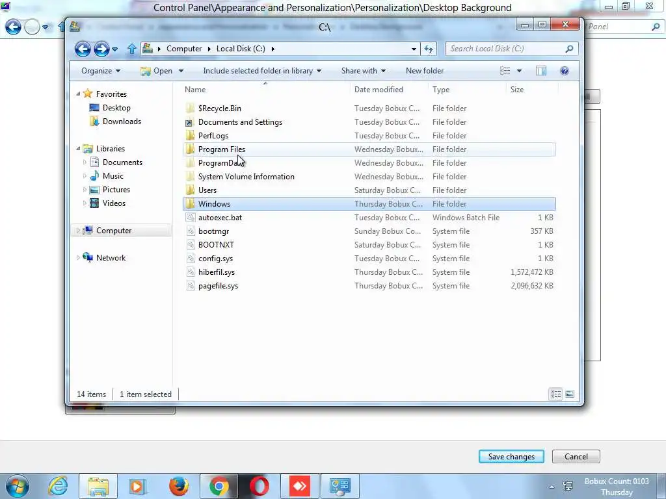Image resolution: width=666 pixels, height=499 pixels.
Task: Open the Organize menu
Action: click(101, 71)
